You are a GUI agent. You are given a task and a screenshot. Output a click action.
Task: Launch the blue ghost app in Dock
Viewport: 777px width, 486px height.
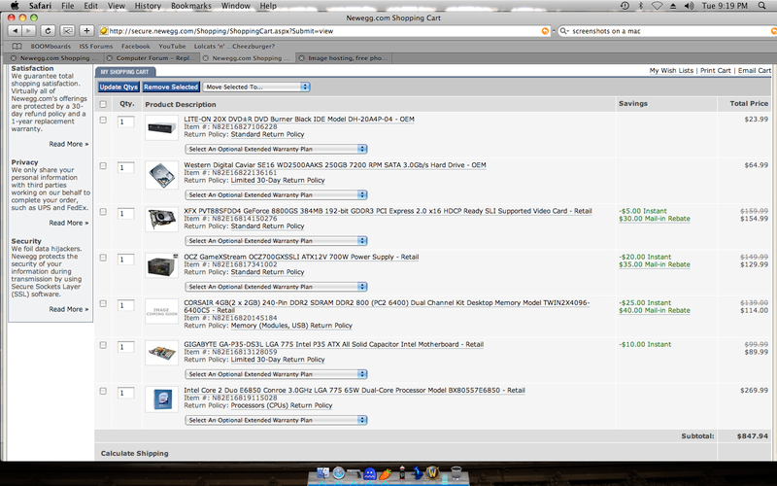(369, 473)
